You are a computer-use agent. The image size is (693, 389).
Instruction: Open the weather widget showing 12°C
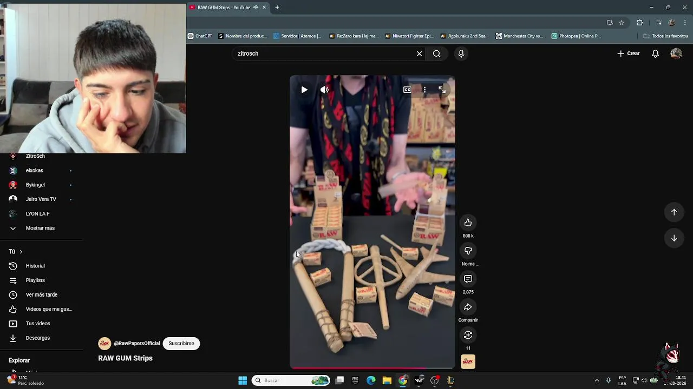click(x=25, y=380)
